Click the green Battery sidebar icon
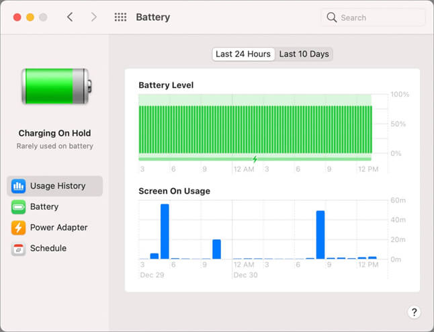The width and height of the screenshot is (434, 332). coord(18,207)
